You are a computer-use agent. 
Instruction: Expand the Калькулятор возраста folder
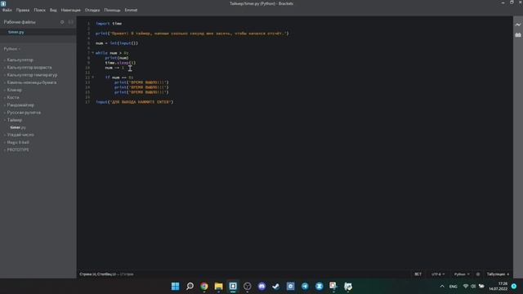tap(29, 67)
